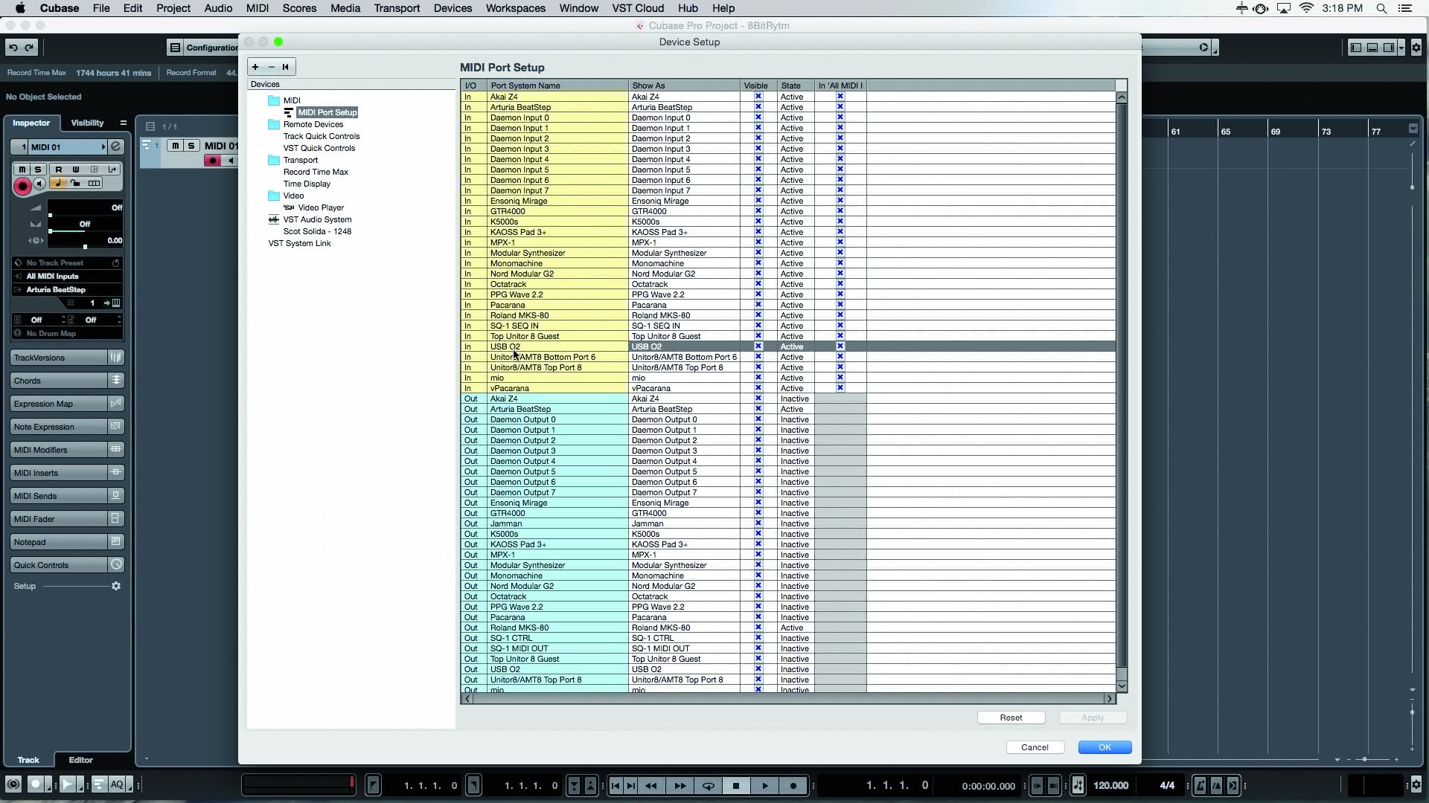
Task: Open the Transport menu in menu bar
Action: click(397, 8)
